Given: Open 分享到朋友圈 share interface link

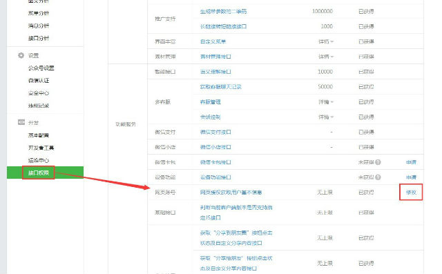Looking at the screenshot, I should point(236,238).
